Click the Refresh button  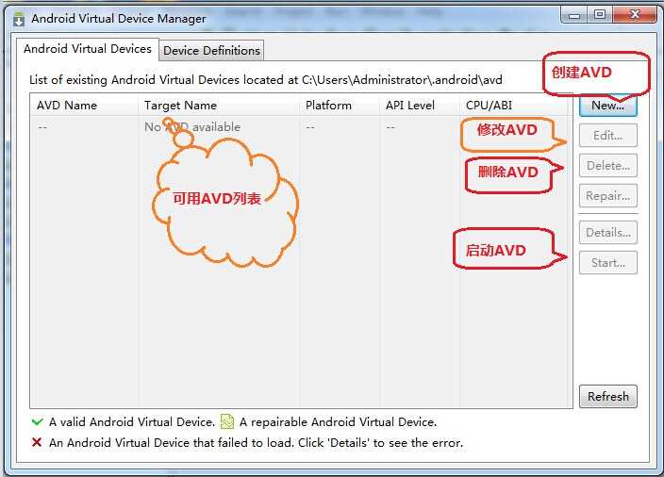pos(607,397)
